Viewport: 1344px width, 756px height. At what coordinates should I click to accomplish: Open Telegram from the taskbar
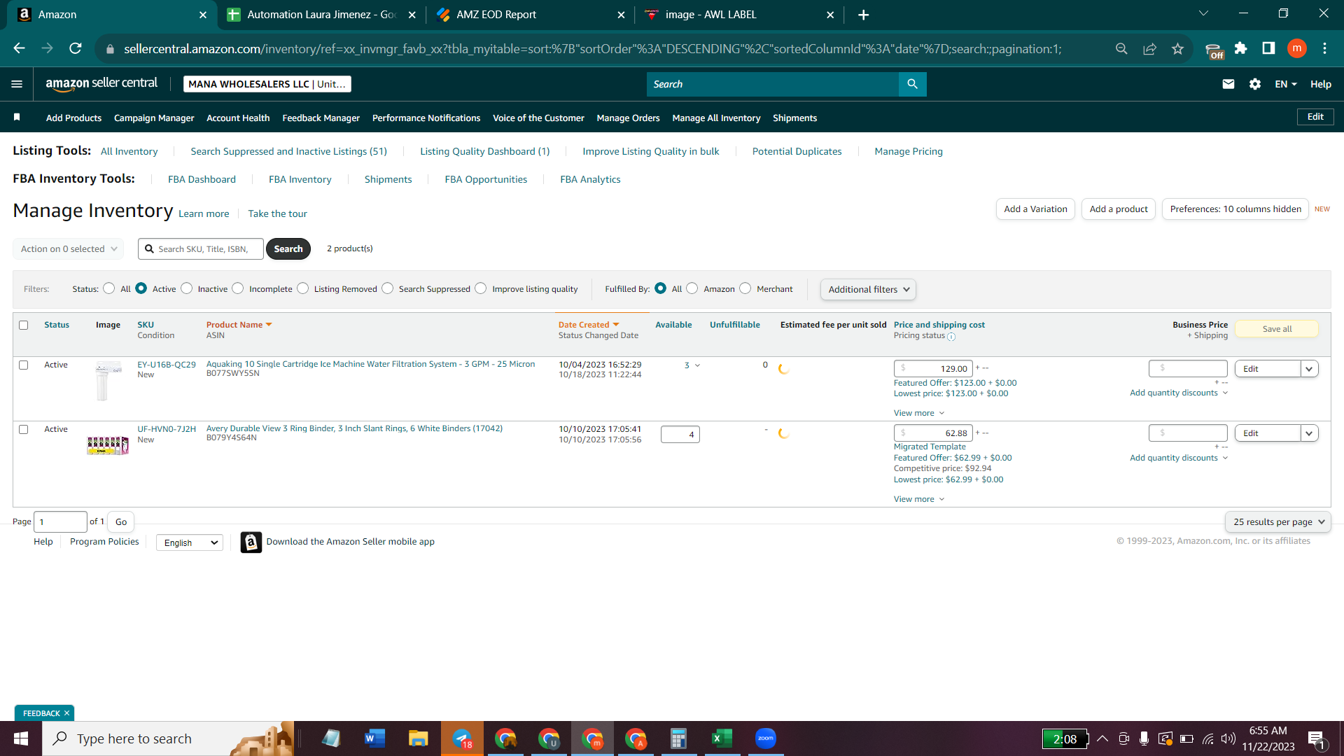[462, 738]
